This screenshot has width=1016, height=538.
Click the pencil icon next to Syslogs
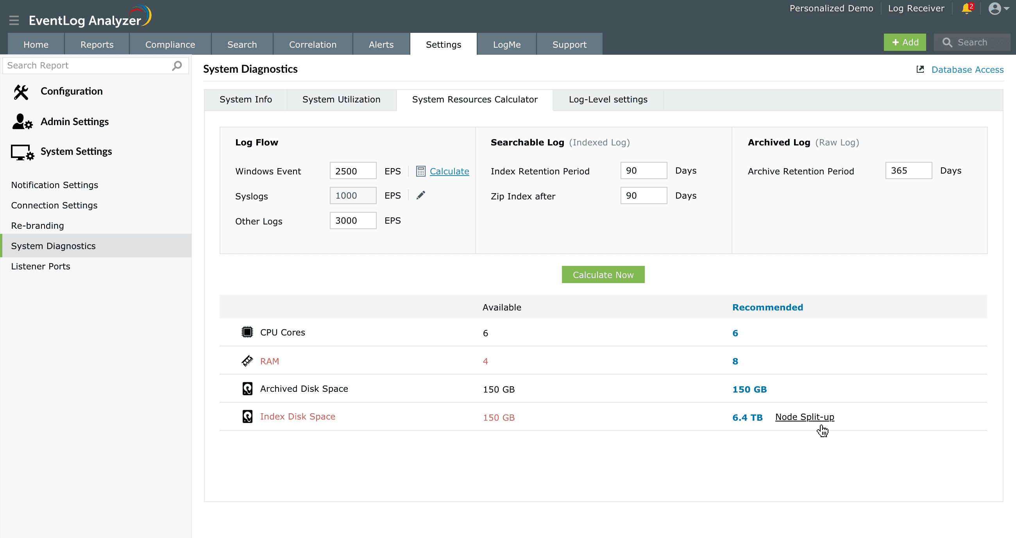click(x=420, y=195)
